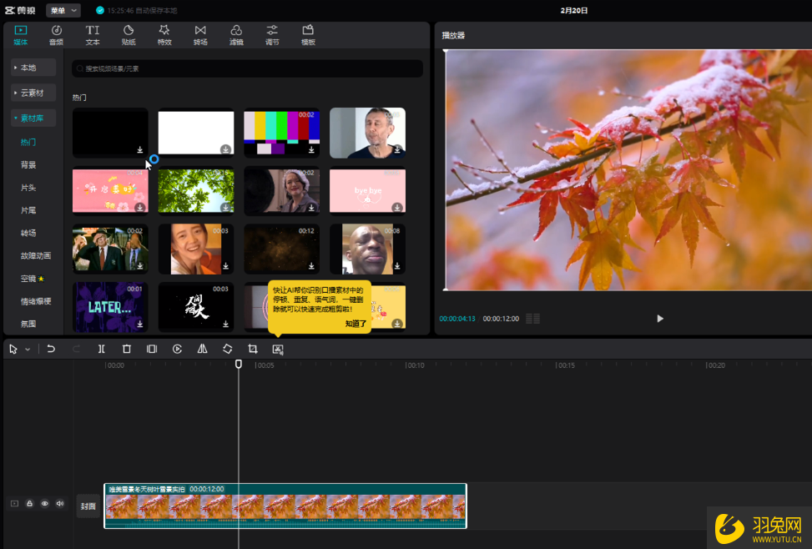This screenshot has width=812, height=549.
Task: Delete the selected clip
Action: tap(126, 349)
